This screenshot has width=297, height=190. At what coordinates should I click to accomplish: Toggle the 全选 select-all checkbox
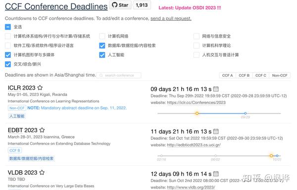[x=8, y=27]
